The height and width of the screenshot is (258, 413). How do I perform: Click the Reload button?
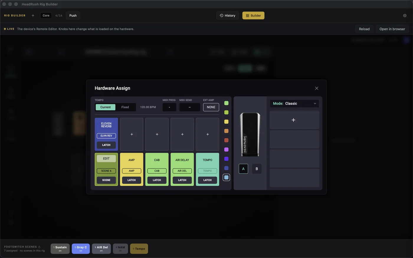tap(364, 29)
